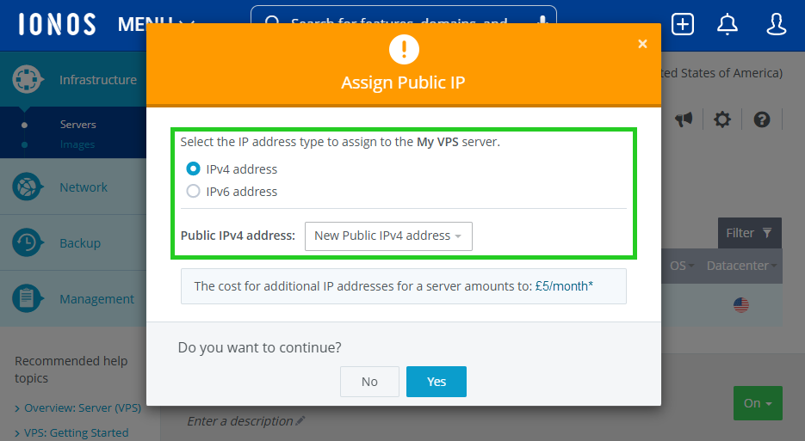Open the user account icon

coord(776,24)
